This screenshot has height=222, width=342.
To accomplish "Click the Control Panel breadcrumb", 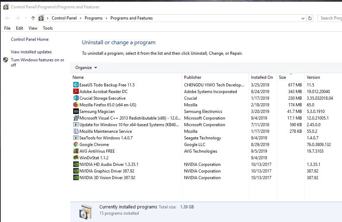I will [64, 18].
